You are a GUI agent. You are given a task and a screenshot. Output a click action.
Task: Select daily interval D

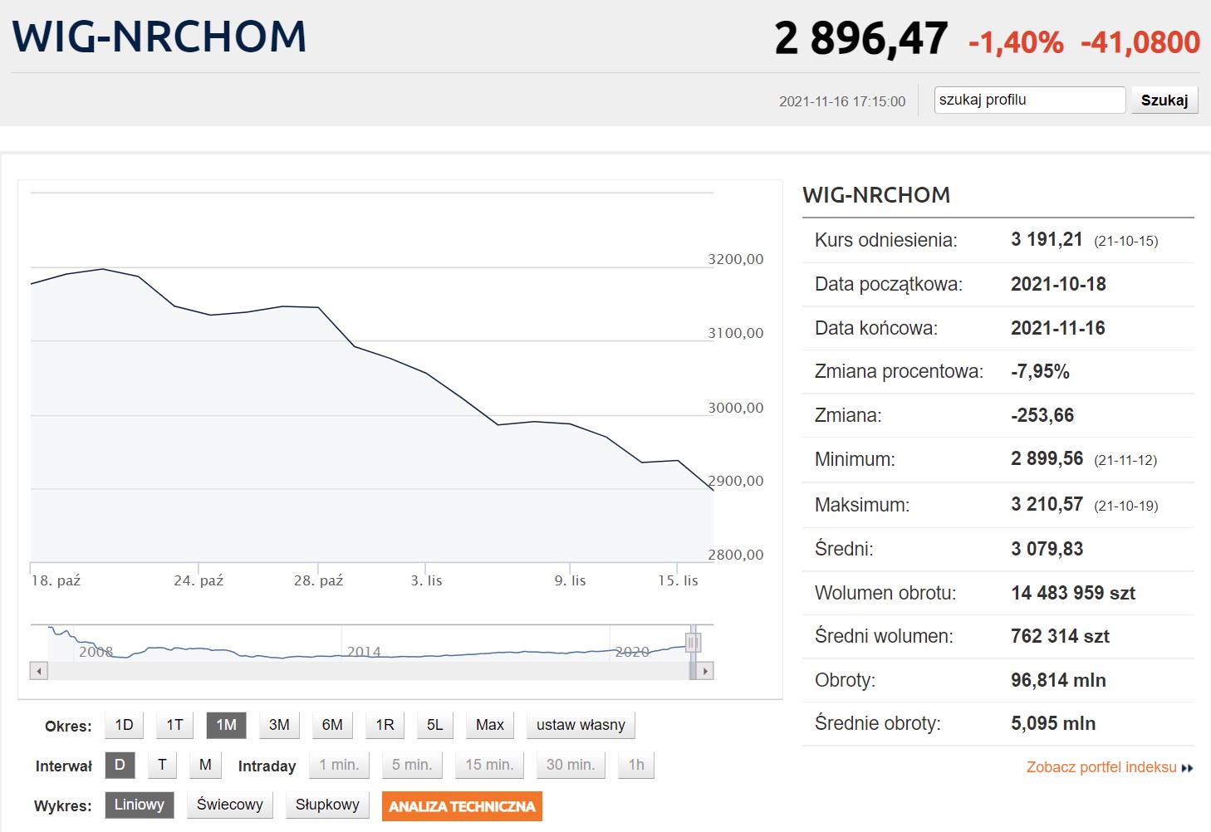[x=120, y=765]
